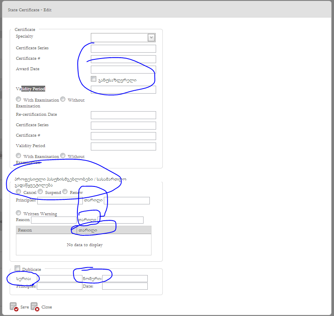The height and width of the screenshot is (316, 334).
Task: Click the Close icon with red X
Action: (x=35, y=307)
